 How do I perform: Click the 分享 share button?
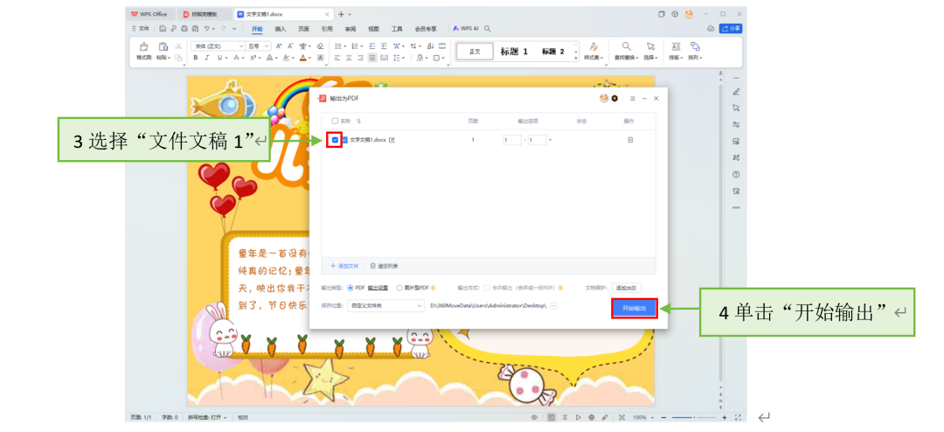pos(730,28)
